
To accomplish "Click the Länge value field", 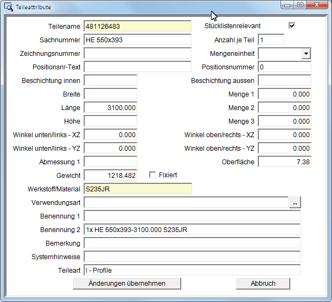I will tap(110, 107).
